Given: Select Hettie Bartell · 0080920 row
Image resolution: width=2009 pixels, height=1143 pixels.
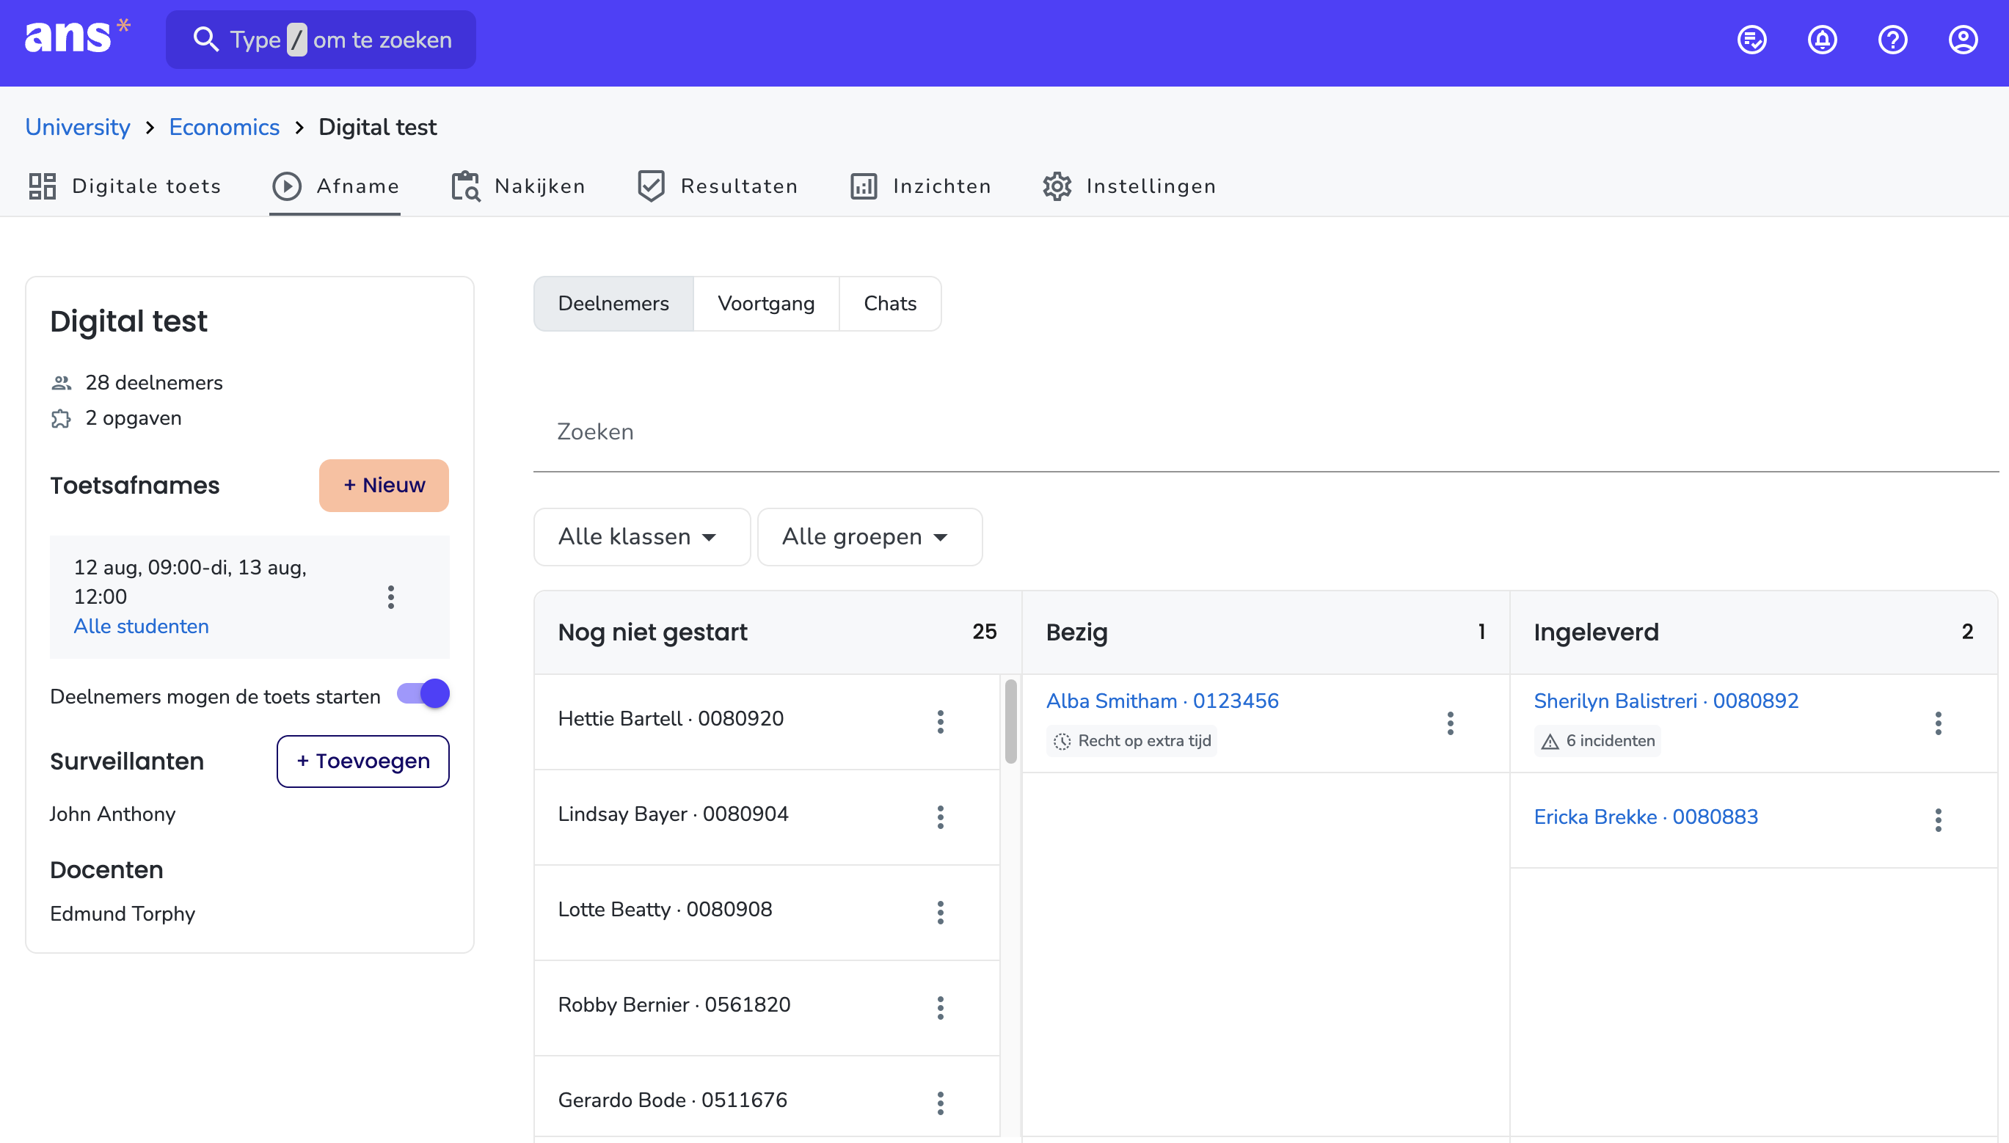Looking at the screenshot, I should click(766, 720).
